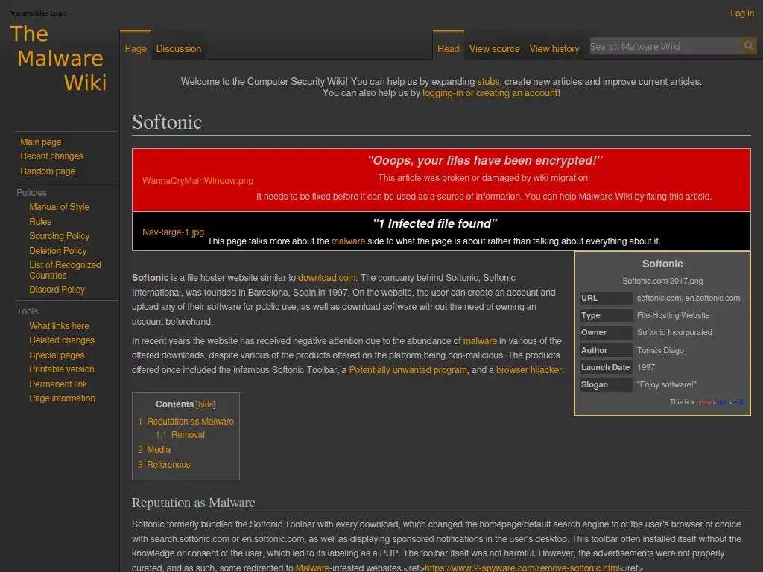Viewport: 763px width, 572px height.
Task: Jump to Reputation as Malware in contents
Action: [186, 422]
